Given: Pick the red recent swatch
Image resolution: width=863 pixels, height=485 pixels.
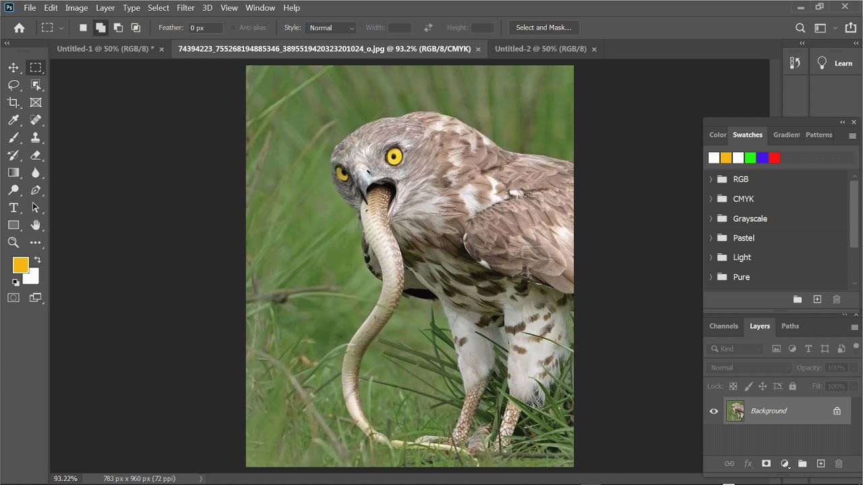Looking at the screenshot, I should point(775,158).
